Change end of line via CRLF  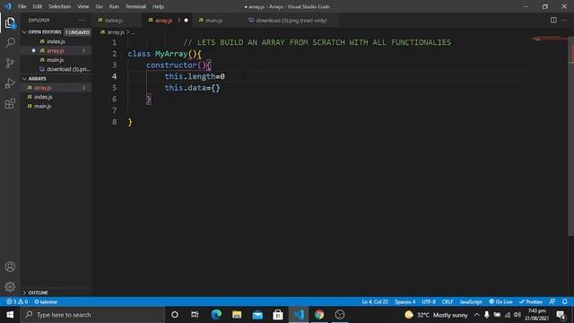tap(448, 301)
